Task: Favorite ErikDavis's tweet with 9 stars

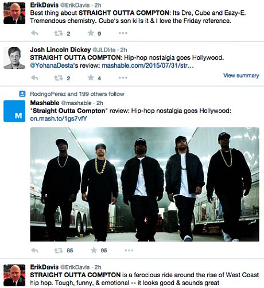Action: click(x=91, y=33)
